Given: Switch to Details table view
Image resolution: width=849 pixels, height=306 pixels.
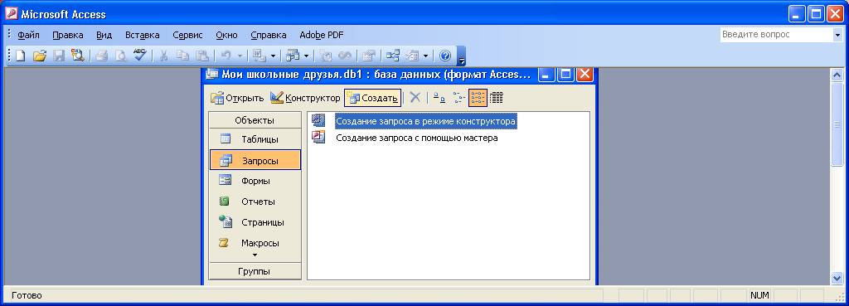Looking at the screenshot, I should coord(497,98).
